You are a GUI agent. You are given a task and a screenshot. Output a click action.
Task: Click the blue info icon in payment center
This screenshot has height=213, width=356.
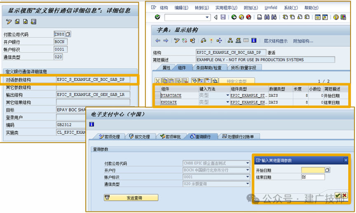click(x=91, y=124)
